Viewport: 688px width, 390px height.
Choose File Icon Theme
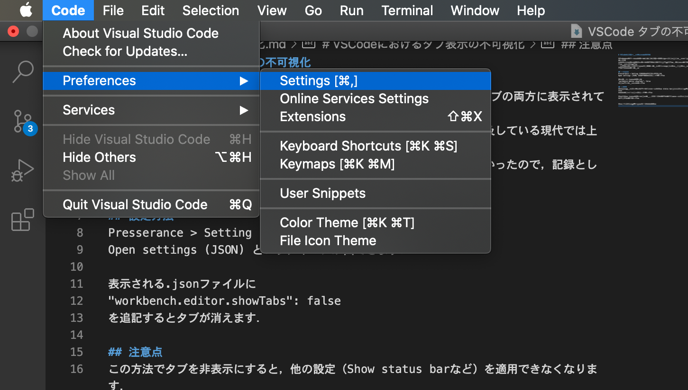(376, 241)
